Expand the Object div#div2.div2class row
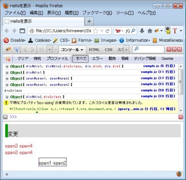Screen dimensions: 186x180 pyautogui.click(x=7, y=97)
